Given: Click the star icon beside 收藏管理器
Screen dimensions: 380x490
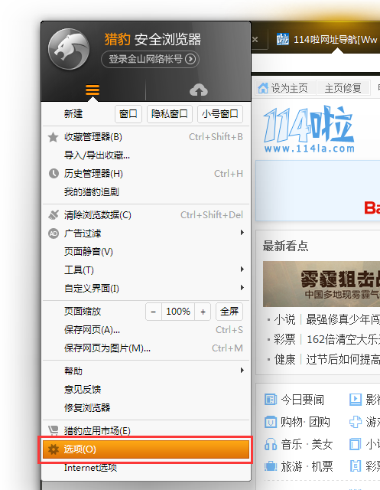Looking at the screenshot, I should click(53, 137).
